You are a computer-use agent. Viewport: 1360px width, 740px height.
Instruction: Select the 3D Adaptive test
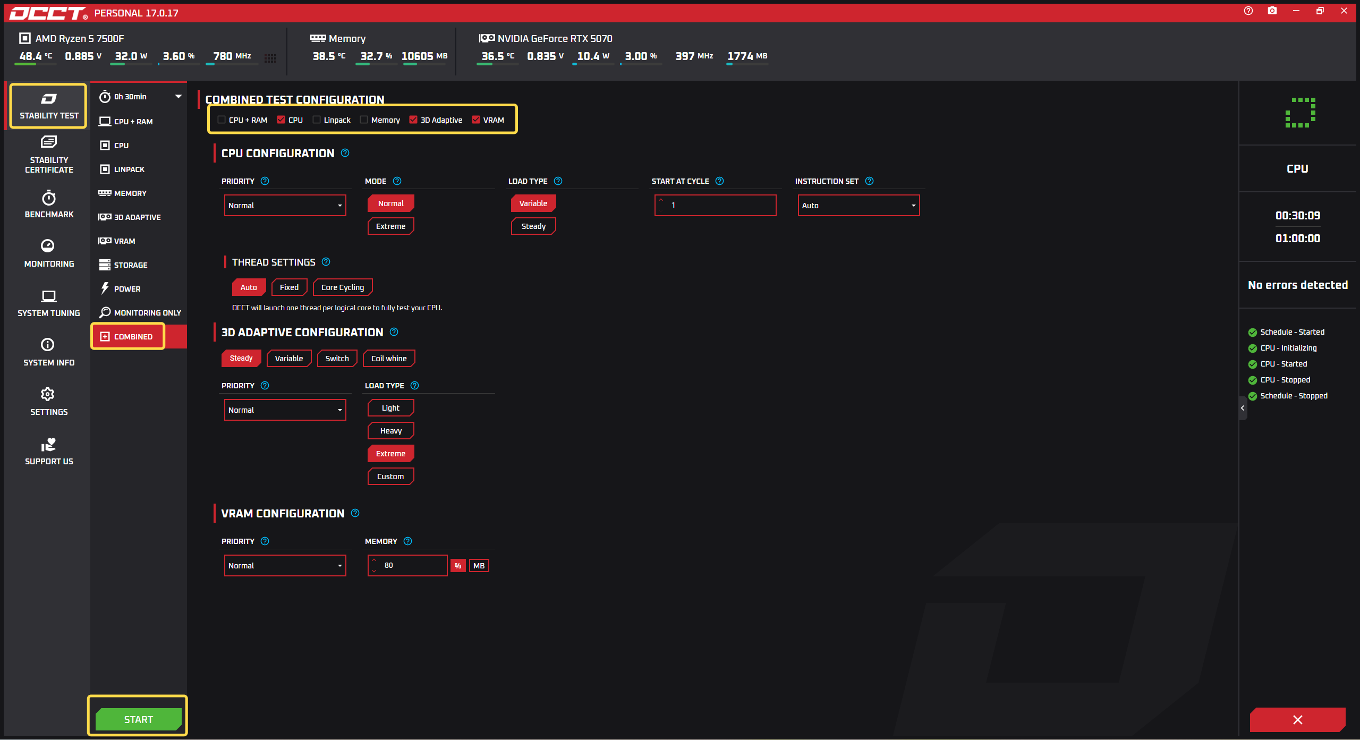pyautogui.click(x=139, y=217)
